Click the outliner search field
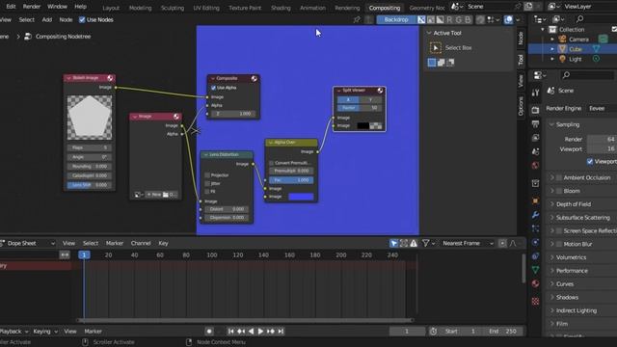Screen dimensions: 617x347 [x=595, y=19]
